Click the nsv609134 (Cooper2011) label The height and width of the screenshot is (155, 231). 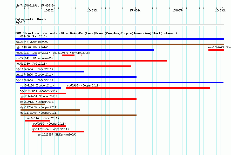coord(37,85)
